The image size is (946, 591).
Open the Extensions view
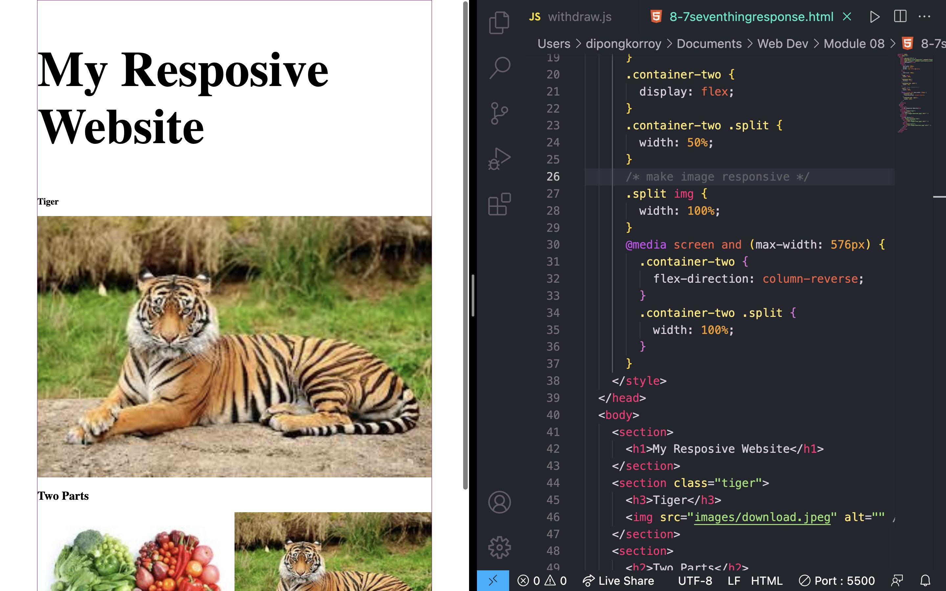[499, 204]
